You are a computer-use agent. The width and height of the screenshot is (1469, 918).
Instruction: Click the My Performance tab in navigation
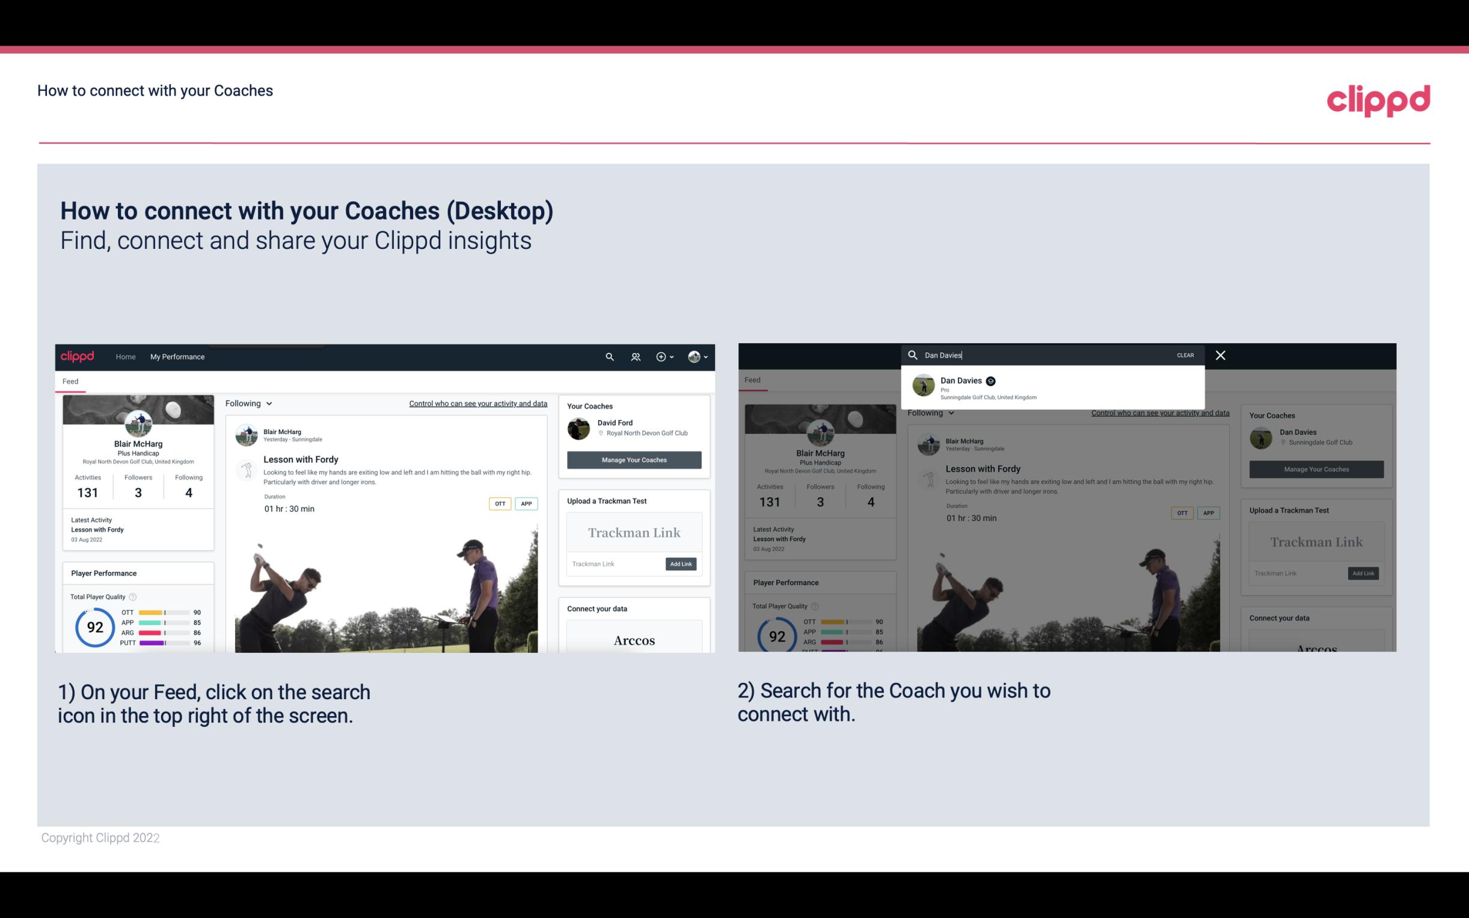[x=177, y=356]
